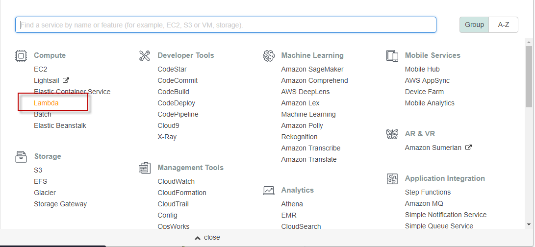Click the Analytics chart icon

[268, 191]
